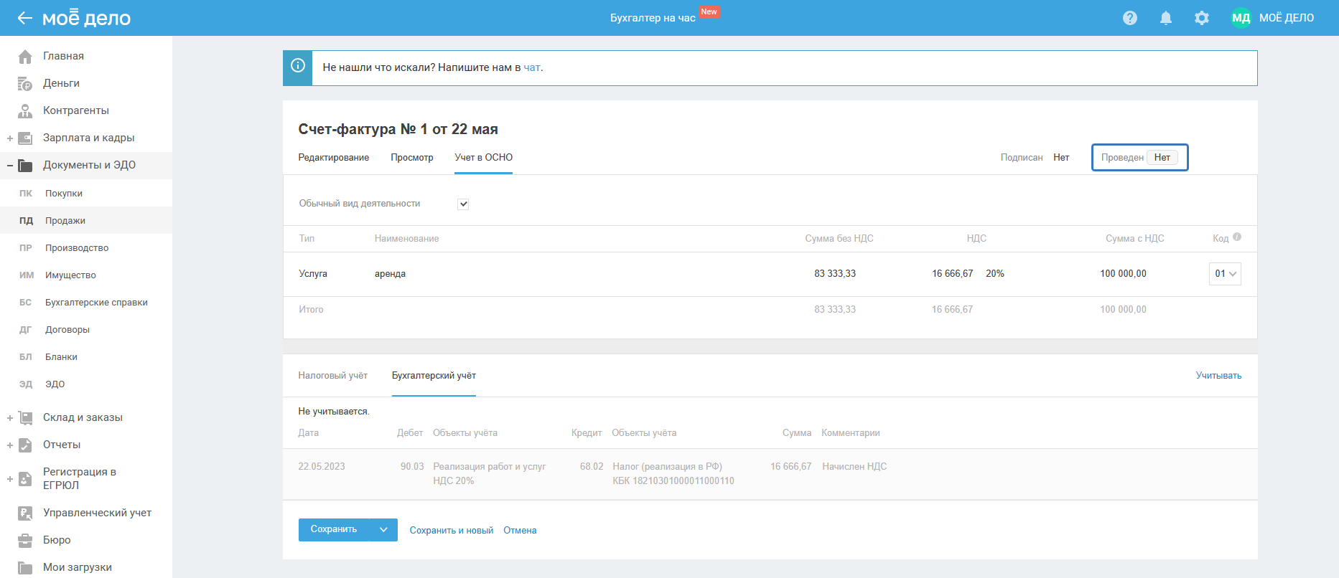Expand the Склад и заказы section

pyautogui.click(x=10, y=418)
